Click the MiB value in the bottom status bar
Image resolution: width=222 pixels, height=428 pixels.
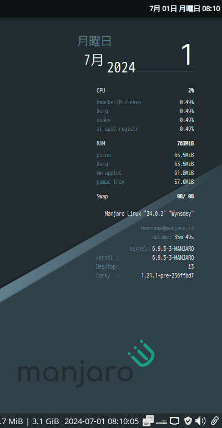click(x=12, y=421)
